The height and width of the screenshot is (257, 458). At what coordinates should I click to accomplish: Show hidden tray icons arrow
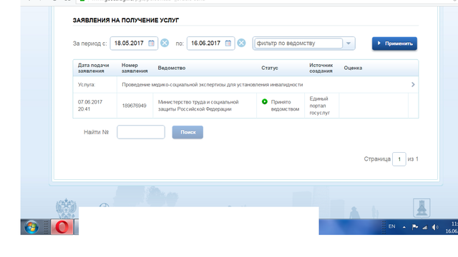point(404,227)
